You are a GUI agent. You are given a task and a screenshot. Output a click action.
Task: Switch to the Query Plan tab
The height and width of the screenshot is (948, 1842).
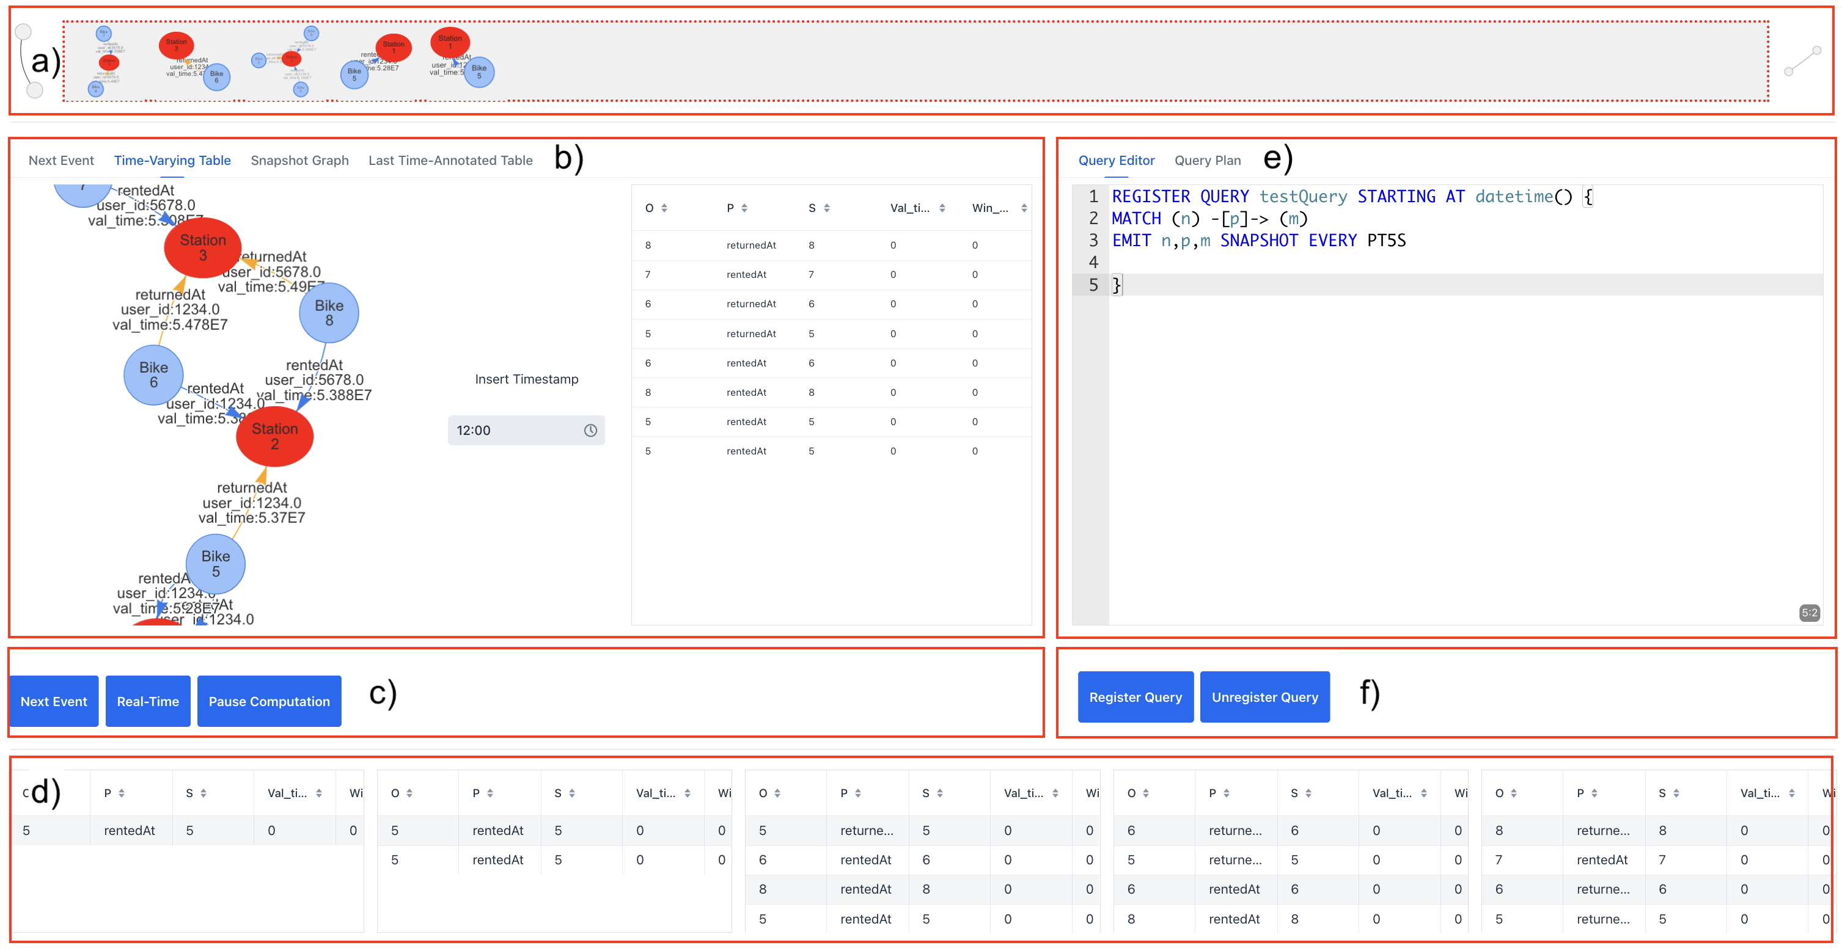(1207, 160)
